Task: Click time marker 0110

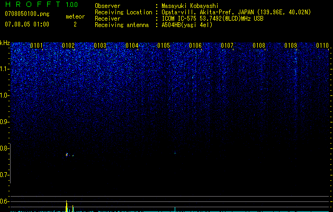Action: pos(322,45)
